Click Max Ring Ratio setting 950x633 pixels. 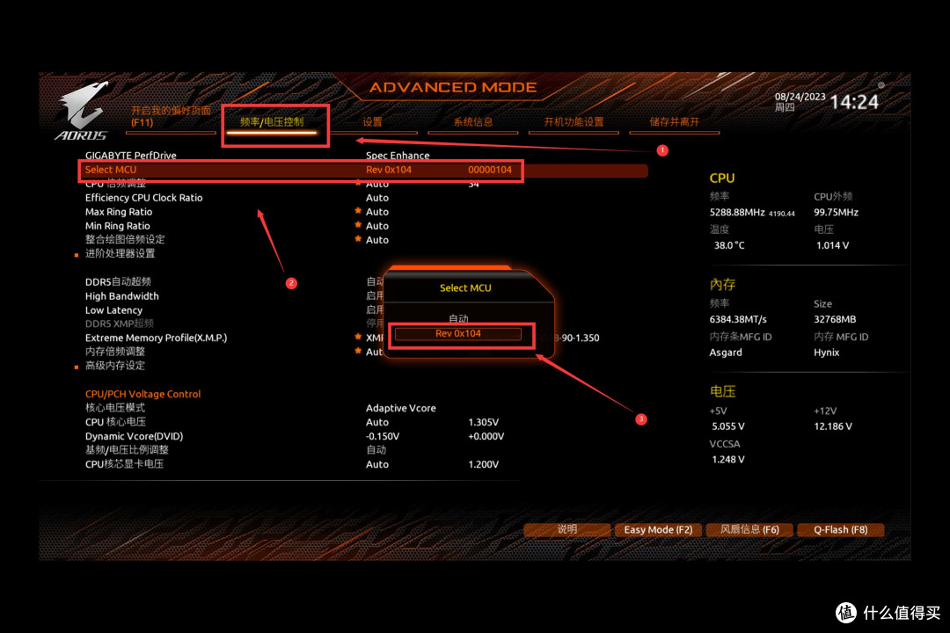tap(119, 212)
